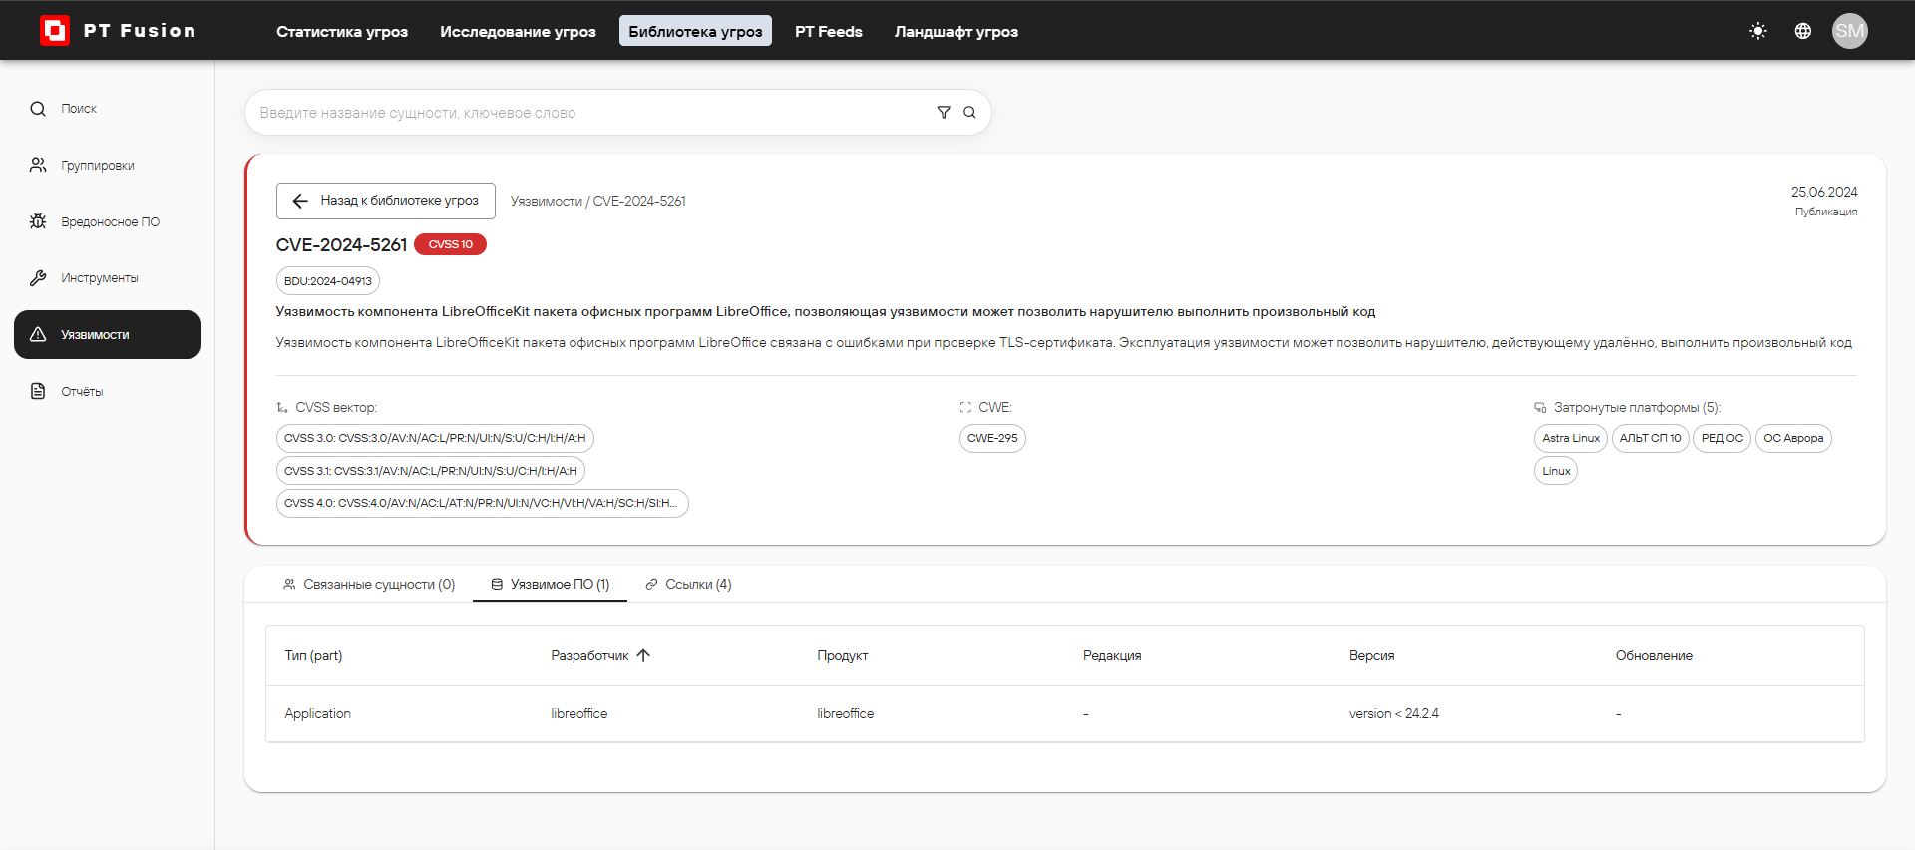The height and width of the screenshot is (850, 1915).
Task: Switch to Связанные сущности (0) tab
Action: click(369, 585)
